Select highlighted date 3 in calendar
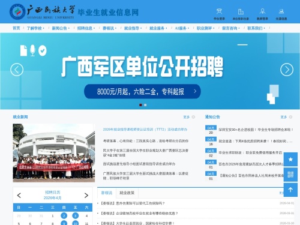The image size is (300, 225). pyautogui.click(x=76, y=216)
